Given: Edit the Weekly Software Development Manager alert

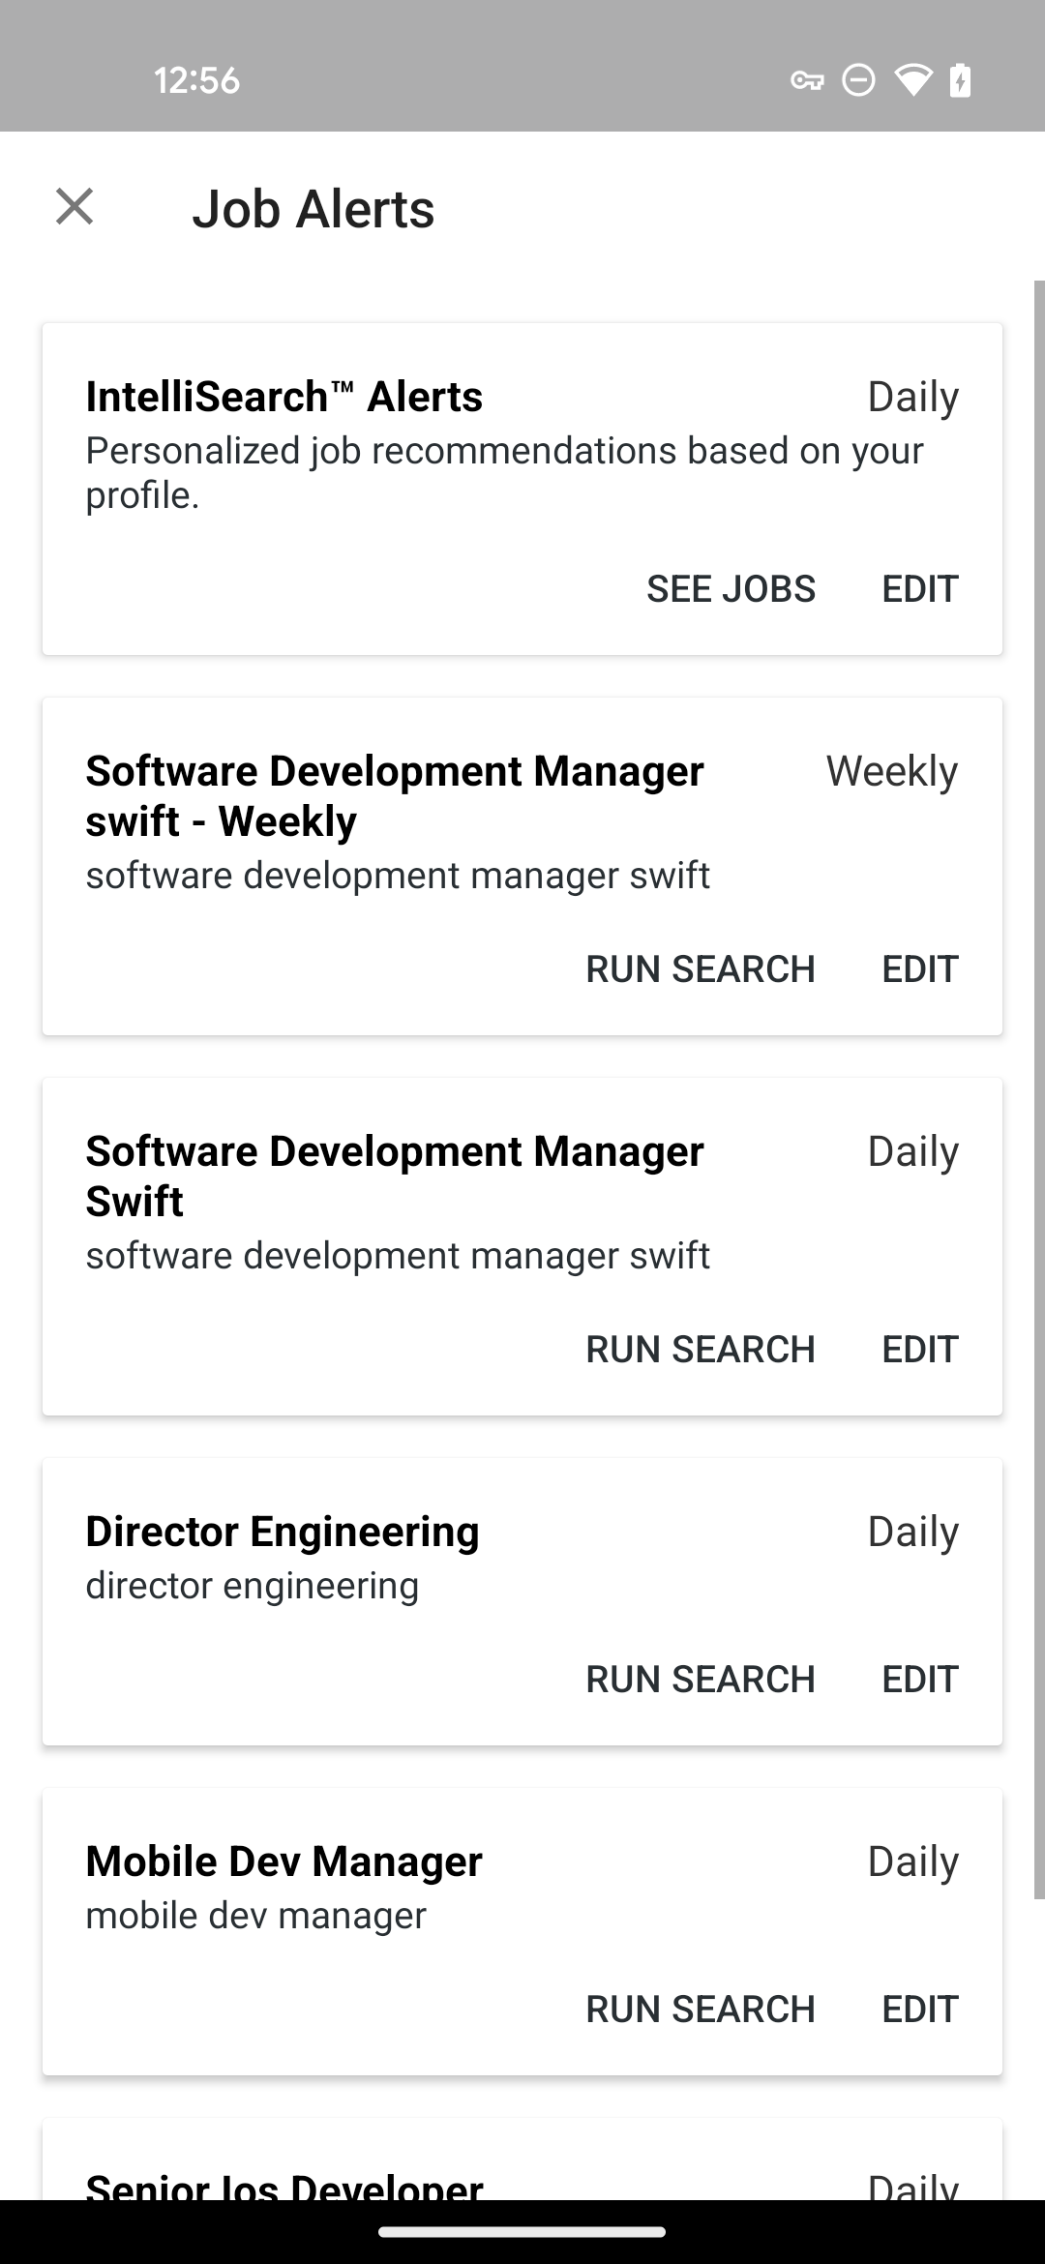Looking at the screenshot, I should click(920, 968).
